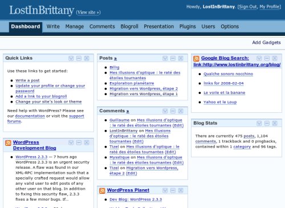Viewport: 285px width, 208px height.
Task: Click RSS icon beside WordPress Development Blog
Action: [x=9, y=143]
